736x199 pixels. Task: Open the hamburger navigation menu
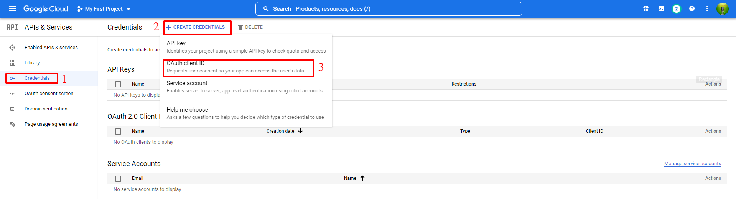click(12, 8)
